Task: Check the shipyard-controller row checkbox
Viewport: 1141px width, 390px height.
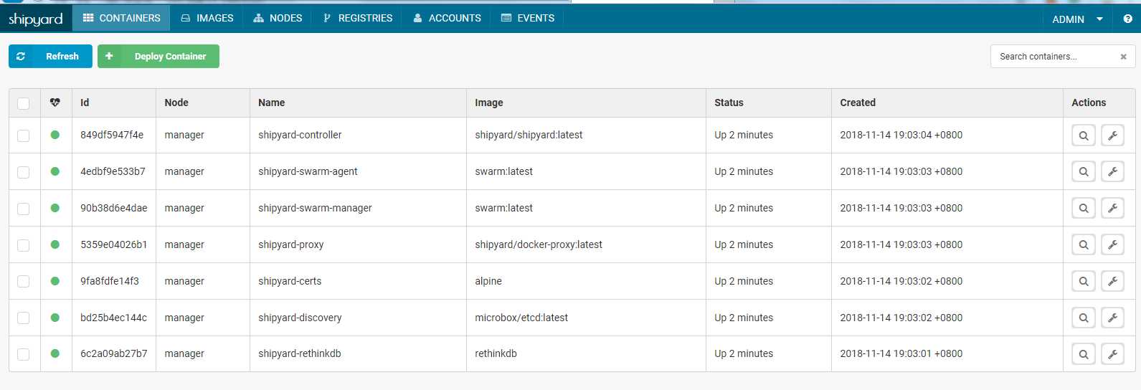Action: pyautogui.click(x=24, y=135)
